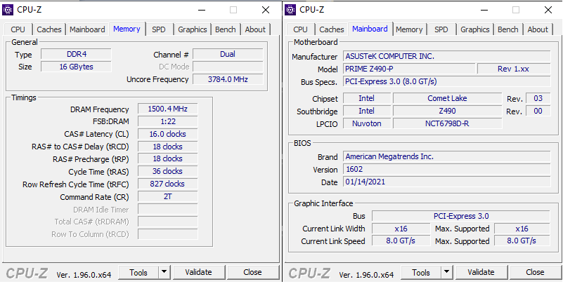The image size is (563, 284).
Task: Click Current Link Speed 8.0 GT/s value
Action: (401, 241)
